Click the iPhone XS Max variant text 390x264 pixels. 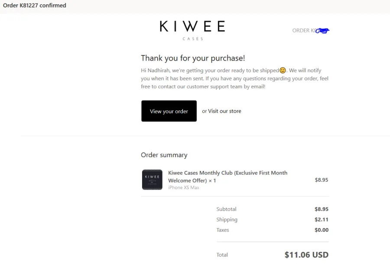coord(184,187)
